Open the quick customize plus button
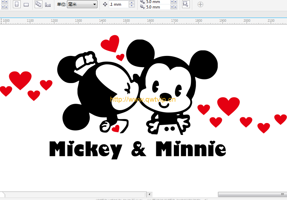287x200 pixels. click(200, 4)
